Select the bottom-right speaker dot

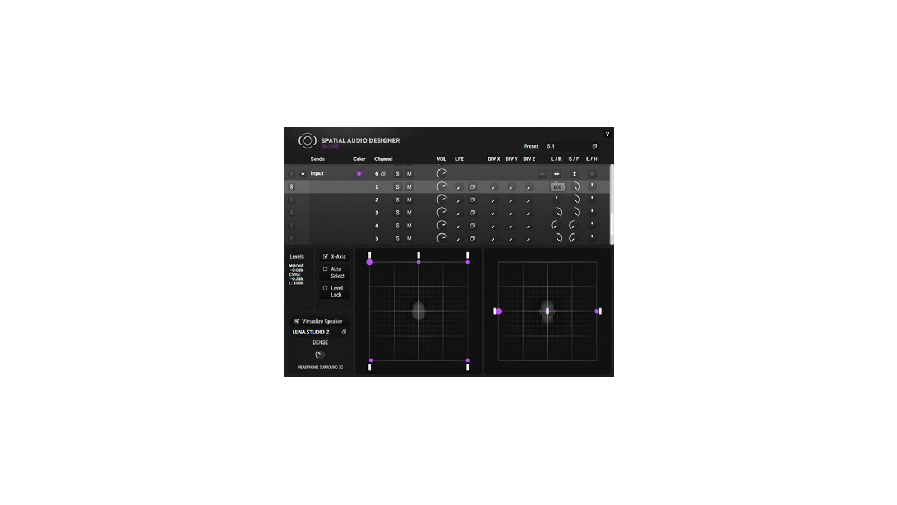click(468, 360)
